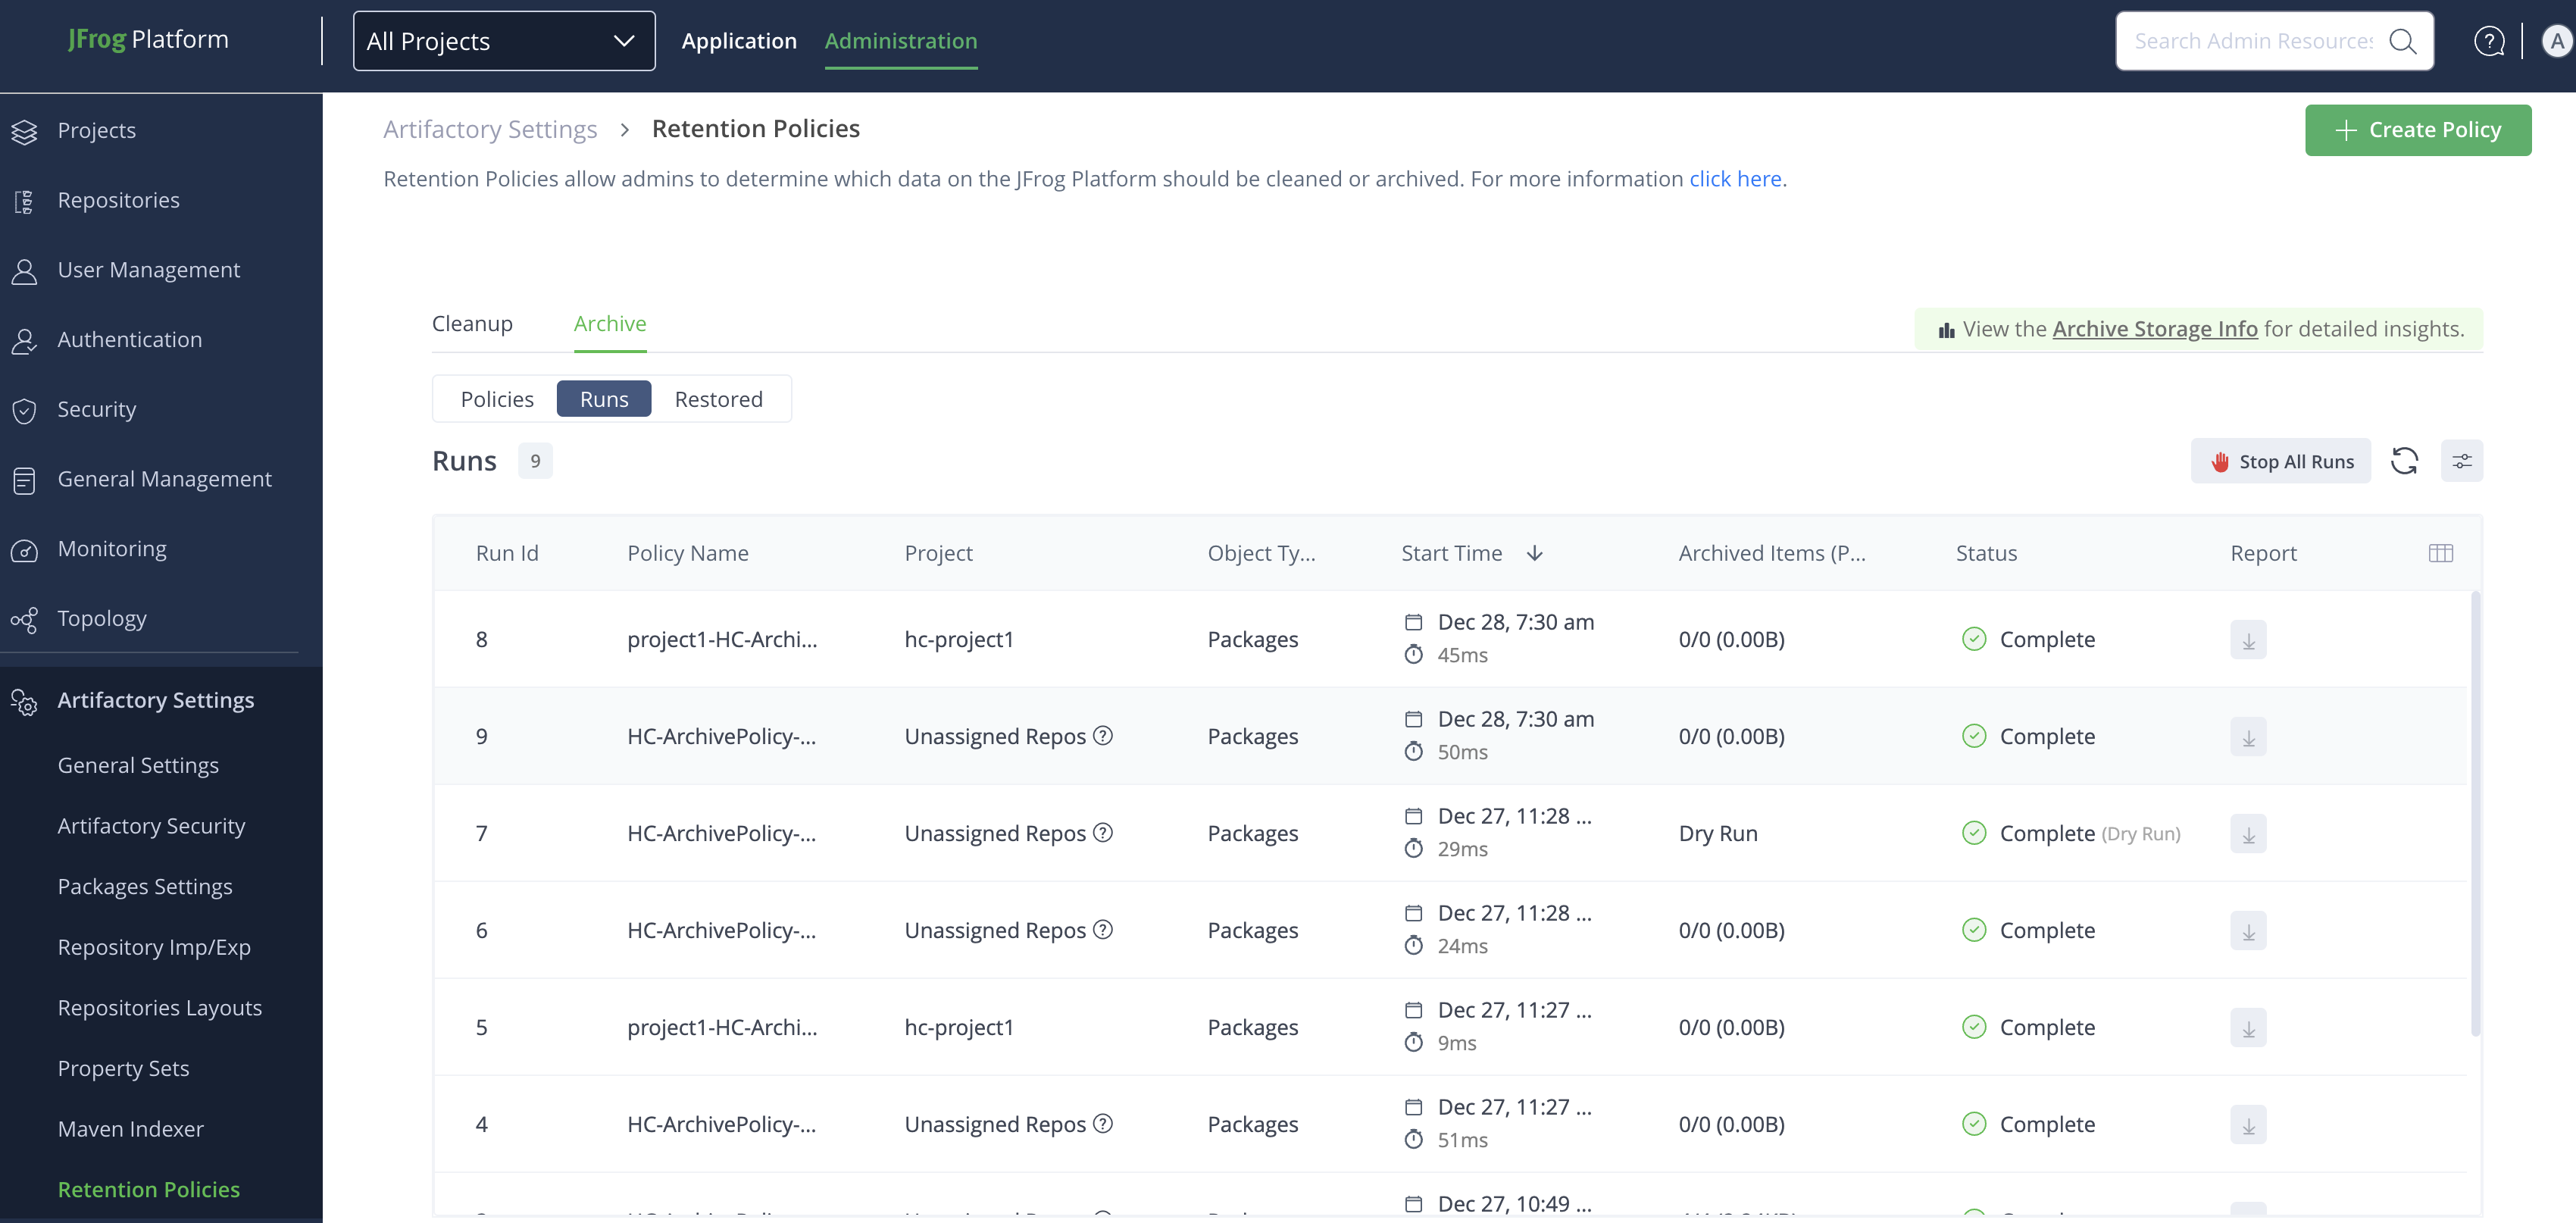Viewport: 2576px width, 1223px height.
Task: Open the Application top menu
Action: click(x=739, y=41)
